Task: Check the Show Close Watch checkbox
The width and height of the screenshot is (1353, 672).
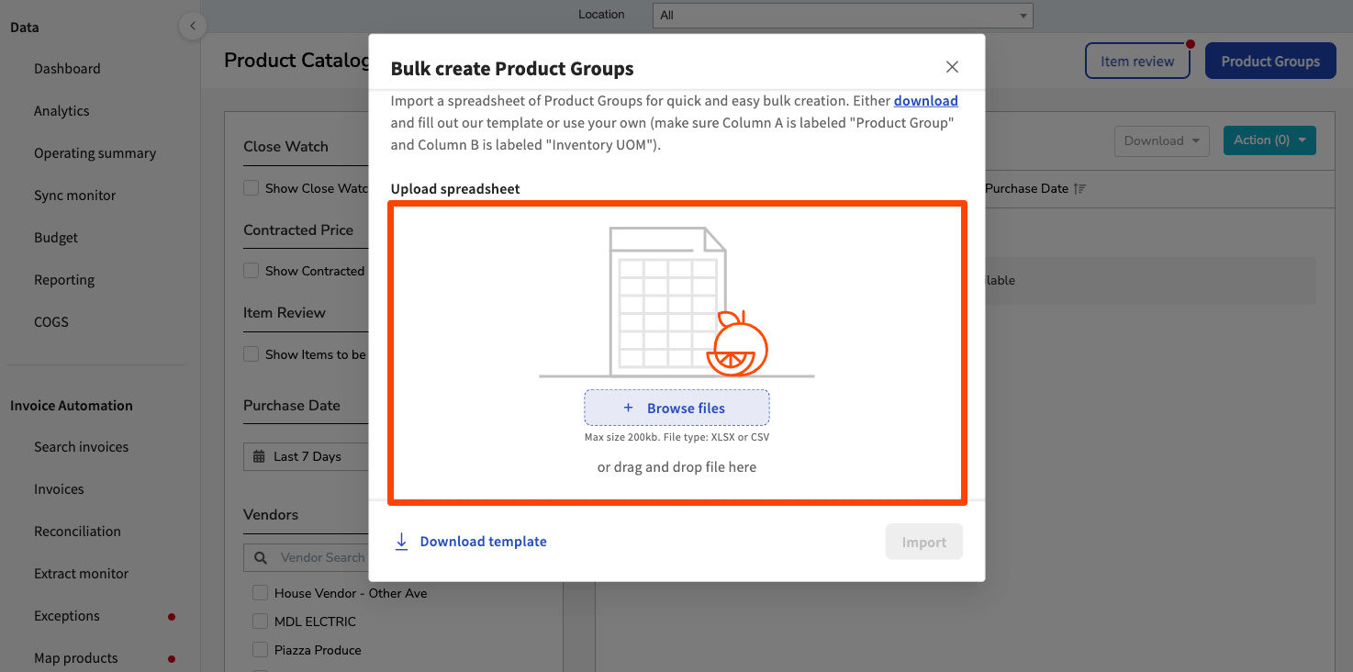Action: tap(251, 187)
